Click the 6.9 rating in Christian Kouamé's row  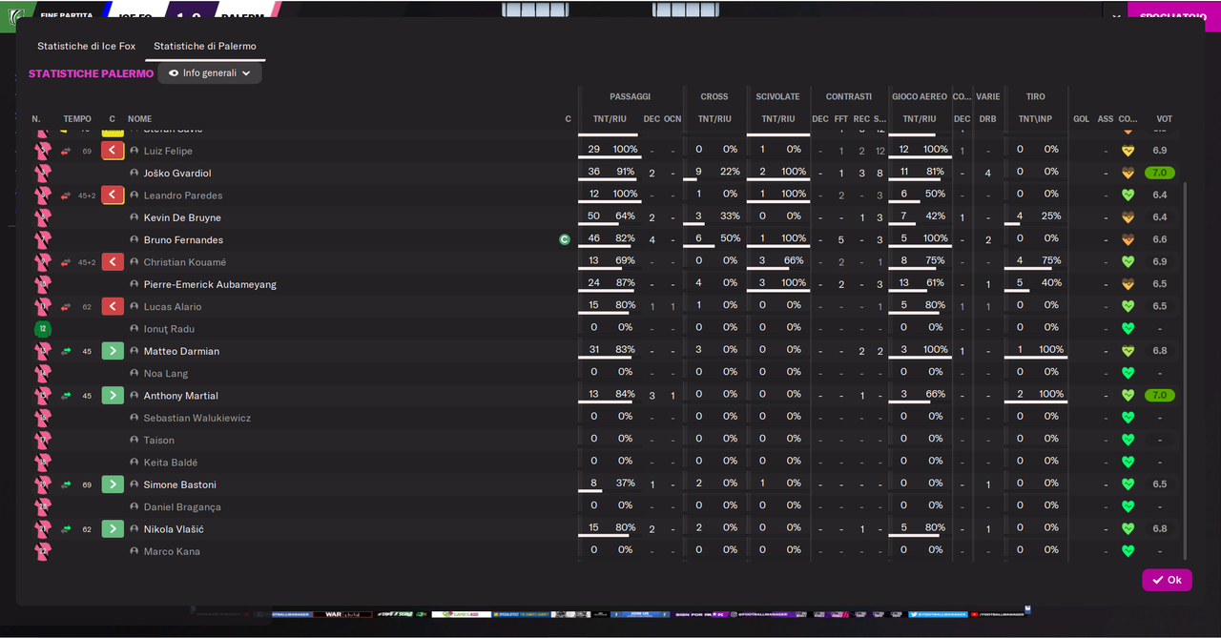pos(1160,262)
